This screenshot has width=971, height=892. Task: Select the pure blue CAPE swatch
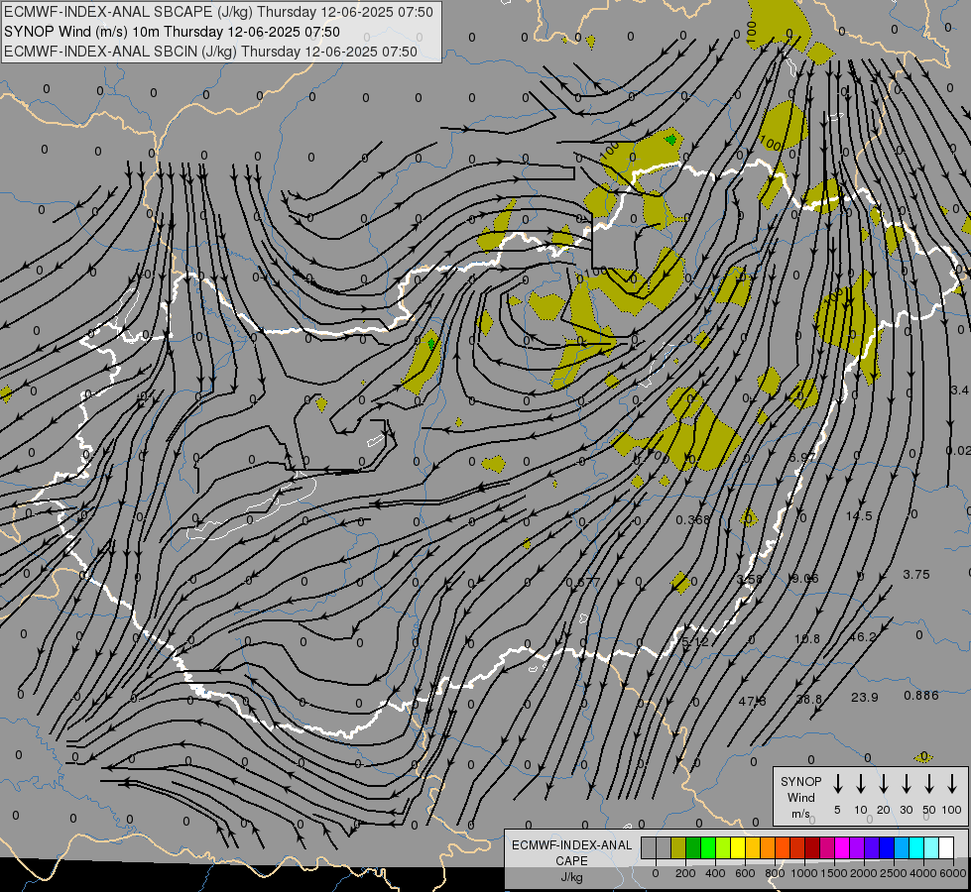[886, 847]
